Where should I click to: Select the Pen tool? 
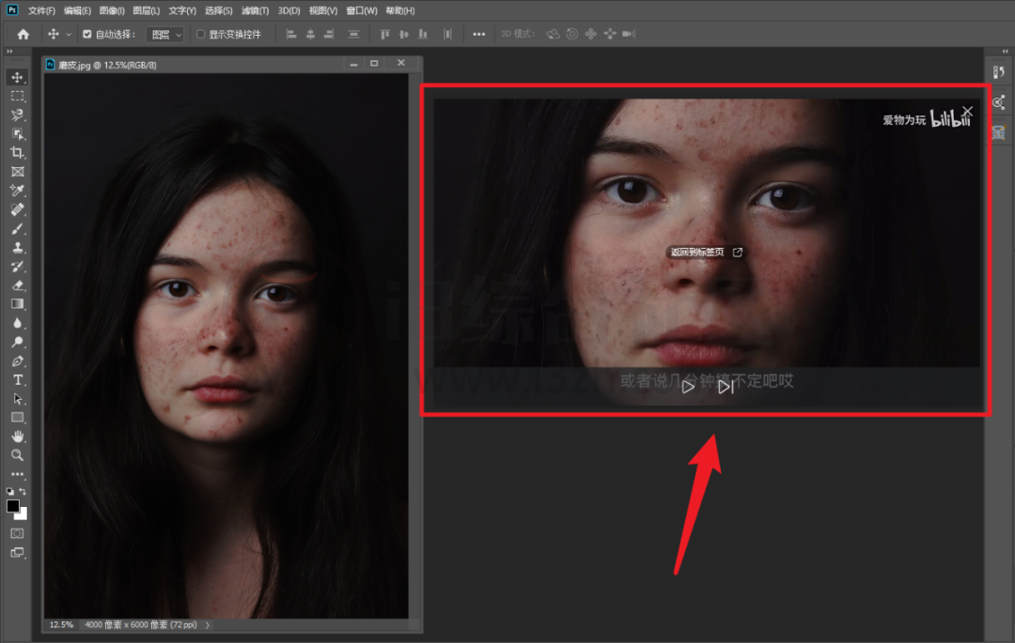[18, 360]
